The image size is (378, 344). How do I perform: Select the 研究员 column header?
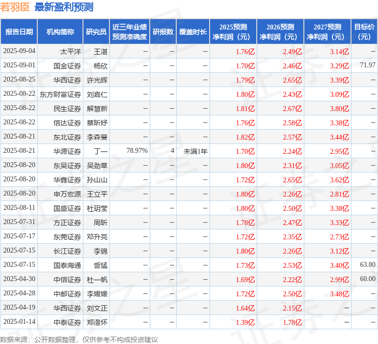(96, 31)
